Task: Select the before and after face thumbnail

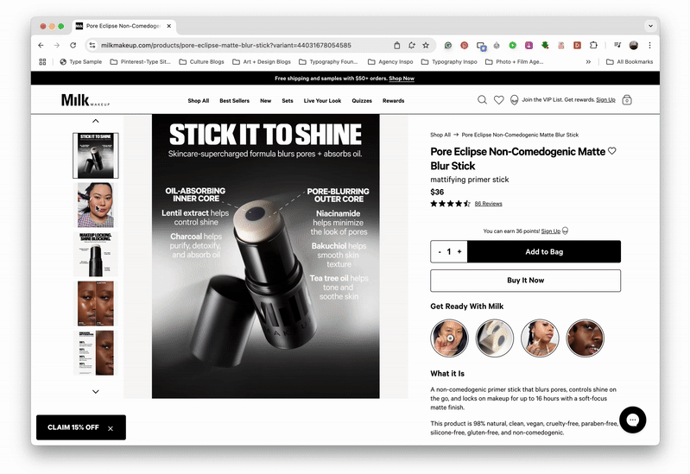Action: (x=96, y=304)
